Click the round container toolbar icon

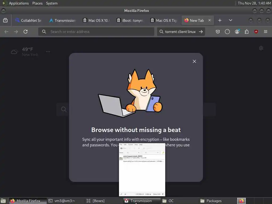point(227,32)
